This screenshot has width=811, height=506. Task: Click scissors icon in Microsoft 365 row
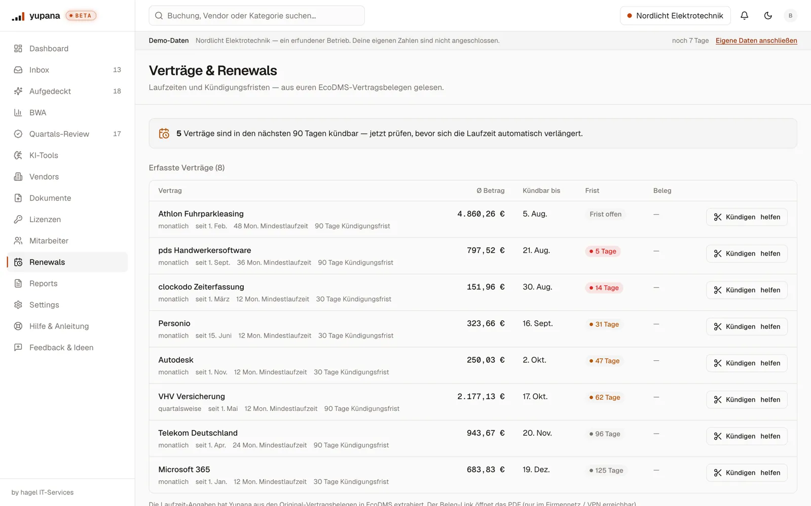coord(718,473)
